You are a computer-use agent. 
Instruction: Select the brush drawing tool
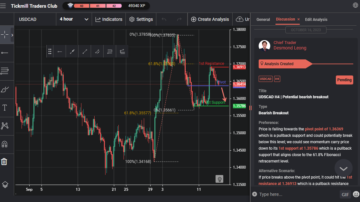tap(5, 89)
